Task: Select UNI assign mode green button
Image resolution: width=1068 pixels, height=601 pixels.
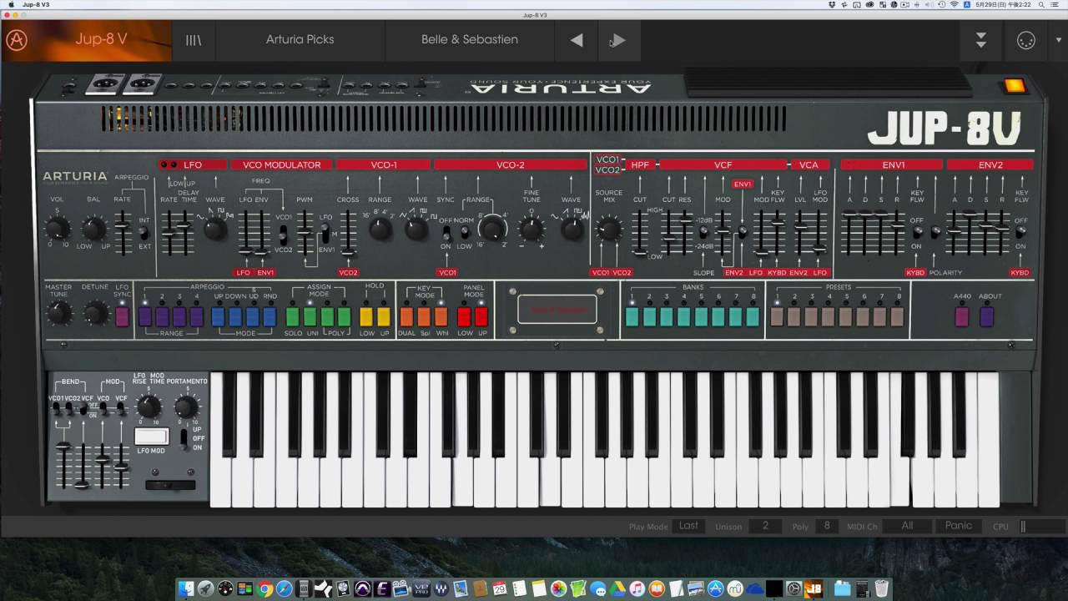Action: [x=310, y=316]
